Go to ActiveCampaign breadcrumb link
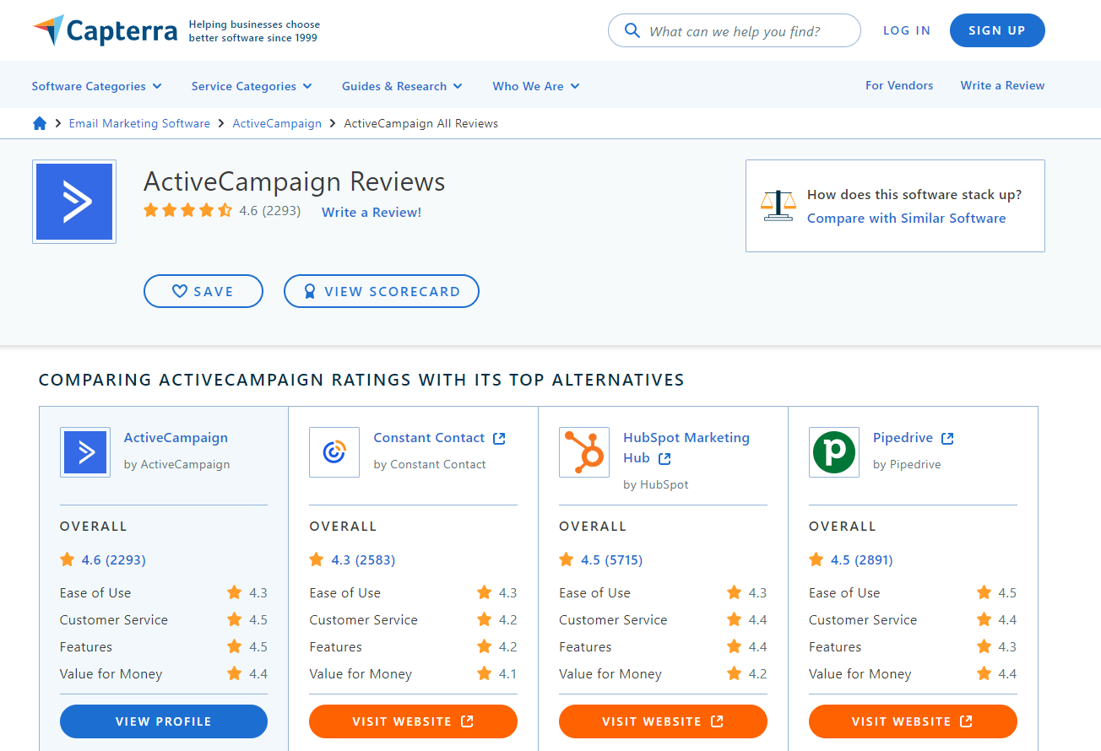The height and width of the screenshot is (751, 1101). [x=277, y=123]
